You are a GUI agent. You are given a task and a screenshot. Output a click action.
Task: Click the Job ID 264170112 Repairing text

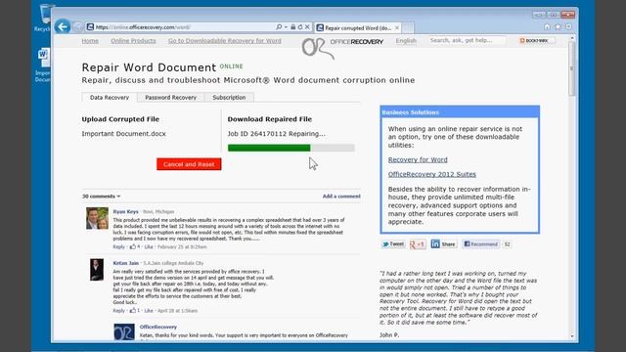[x=276, y=134]
